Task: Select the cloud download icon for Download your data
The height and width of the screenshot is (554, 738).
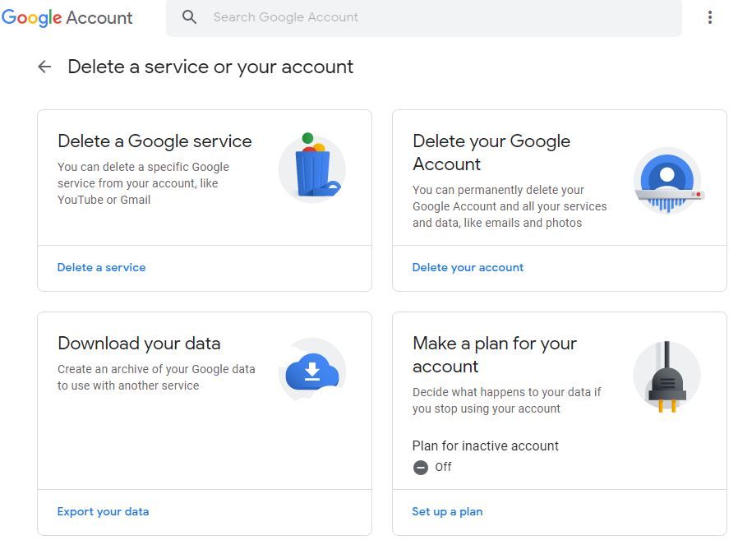Action: tap(311, 370)
